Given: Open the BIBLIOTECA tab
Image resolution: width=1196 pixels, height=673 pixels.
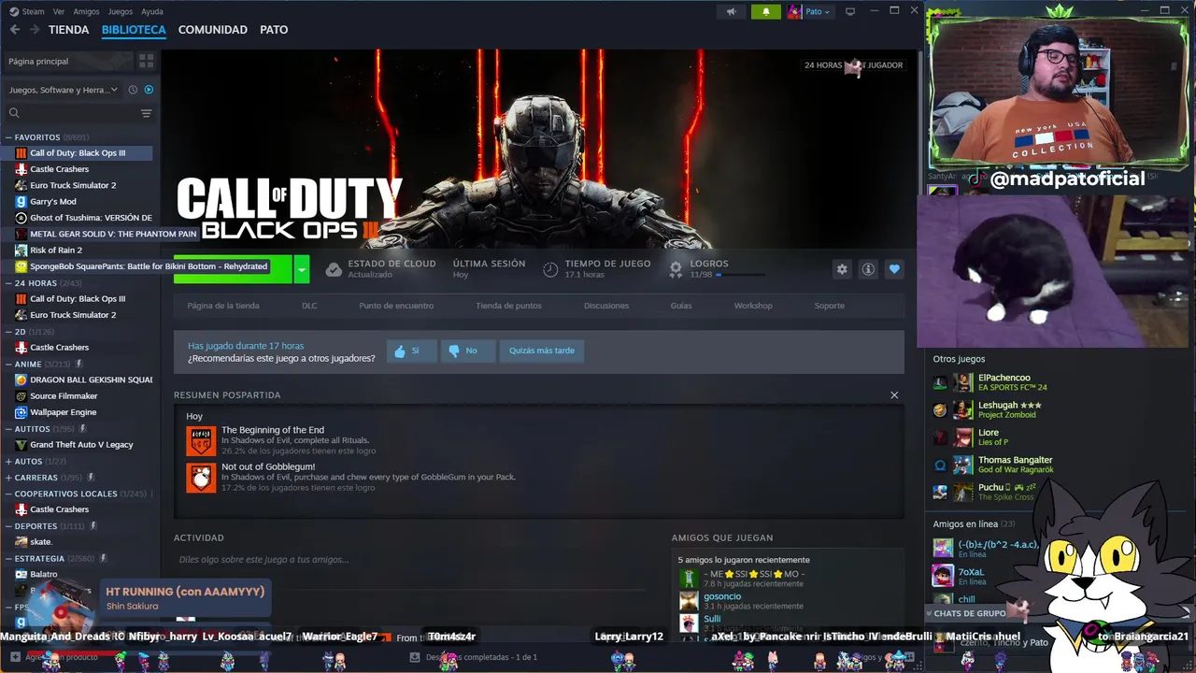Looking at the screenshot, I should click(x=134, y=30).
